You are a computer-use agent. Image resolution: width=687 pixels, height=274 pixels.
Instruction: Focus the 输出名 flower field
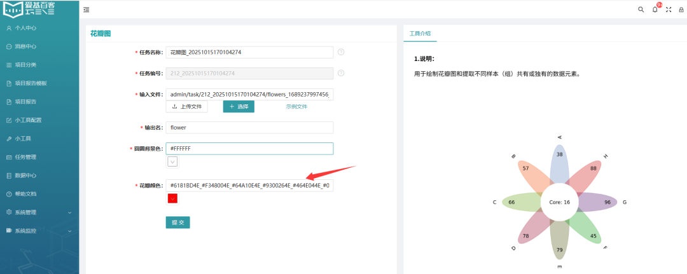(x=250, y=128)
